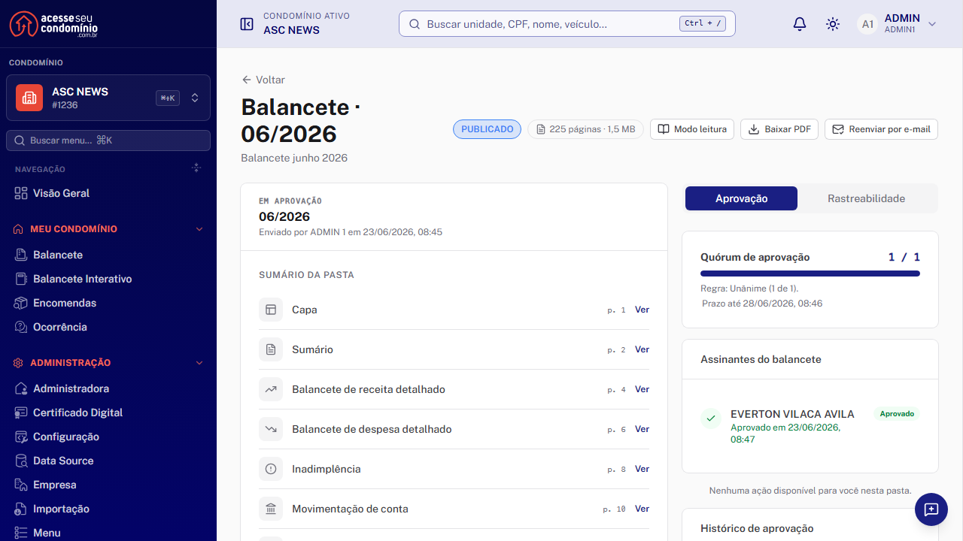The height and width of the screenshot is (541, 963).
Task: Collapse the sidebar panel icon
Action: click(247, 24)
